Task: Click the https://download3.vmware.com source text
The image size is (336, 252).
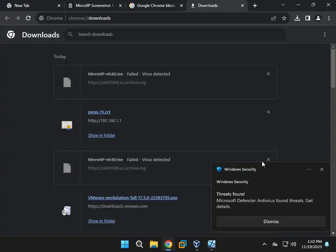Action: [118, 206]
